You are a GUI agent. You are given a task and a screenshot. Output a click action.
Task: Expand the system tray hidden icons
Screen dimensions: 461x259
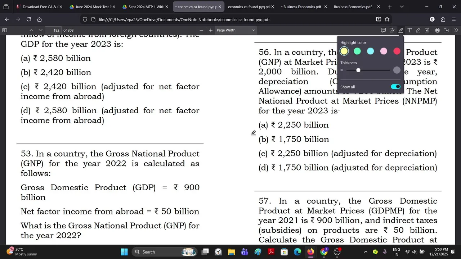366,252
